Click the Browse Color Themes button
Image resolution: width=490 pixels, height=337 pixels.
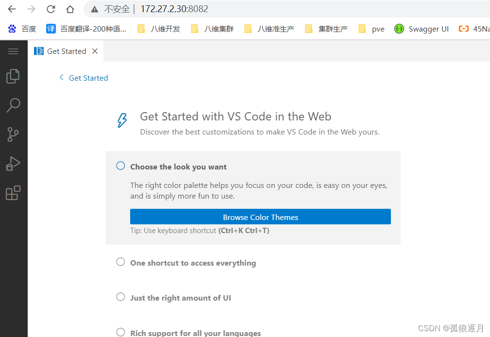[x=260, y=217]
